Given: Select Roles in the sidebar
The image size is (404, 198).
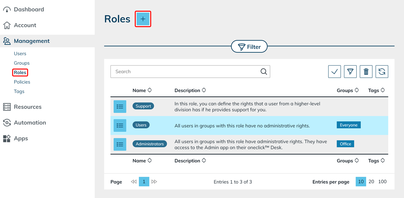Looking at the screenshot, I should [20, 73].
